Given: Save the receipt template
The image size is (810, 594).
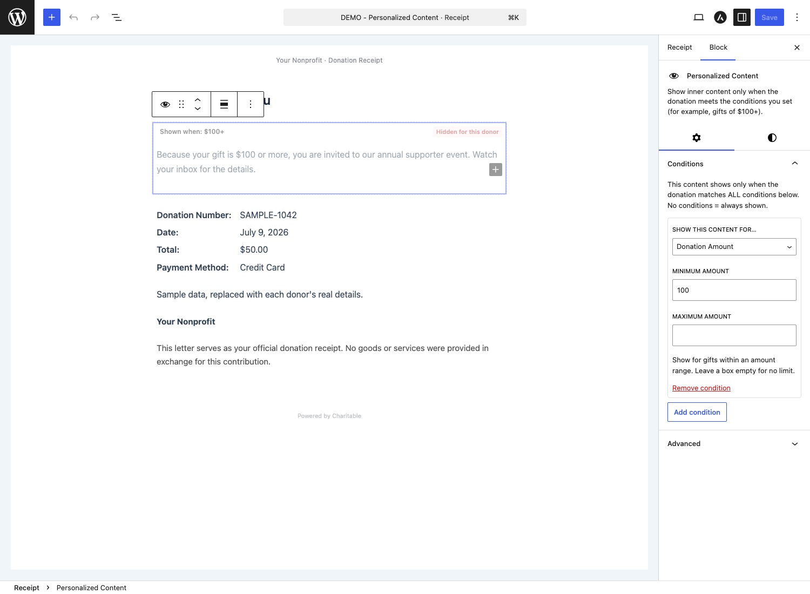Looking at the screenshot, I should pos(769,17).
